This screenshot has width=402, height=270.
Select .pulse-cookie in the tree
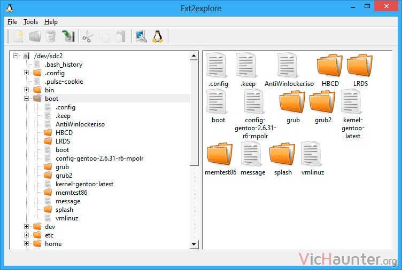point(64,82)
